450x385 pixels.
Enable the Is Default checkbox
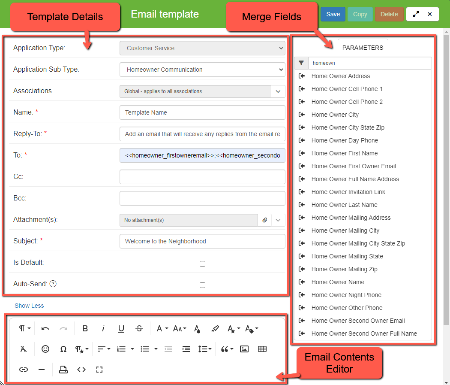point(203,264)
